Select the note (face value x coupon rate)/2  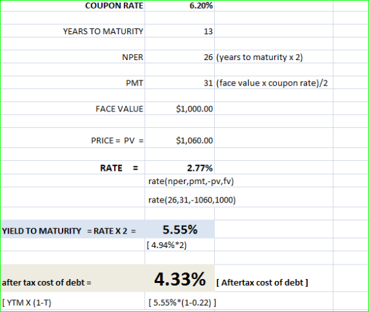[x=271, y=83]
